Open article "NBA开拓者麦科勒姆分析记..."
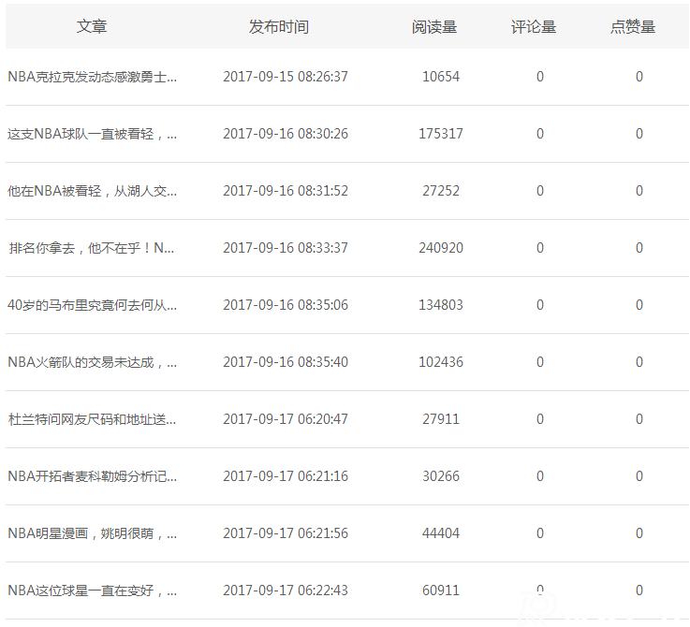 93,476
